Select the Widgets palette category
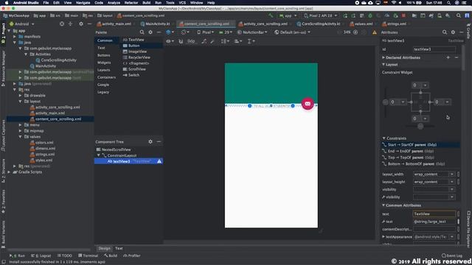This screenshot has width=472, height=265. pos(104,63)
